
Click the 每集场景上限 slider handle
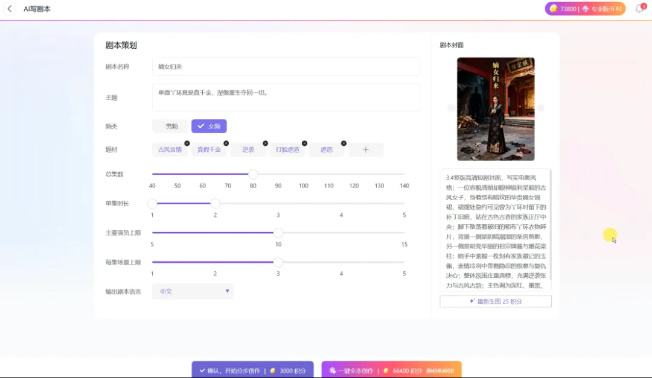(278, 262)
